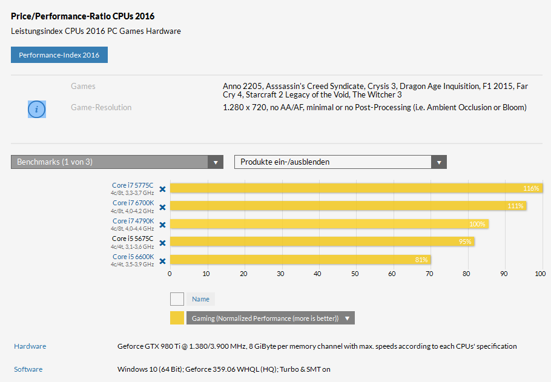This screenshot has width=551, height=382.
Task: Click the Core i7 4790K link
Action: coord(133,221)
